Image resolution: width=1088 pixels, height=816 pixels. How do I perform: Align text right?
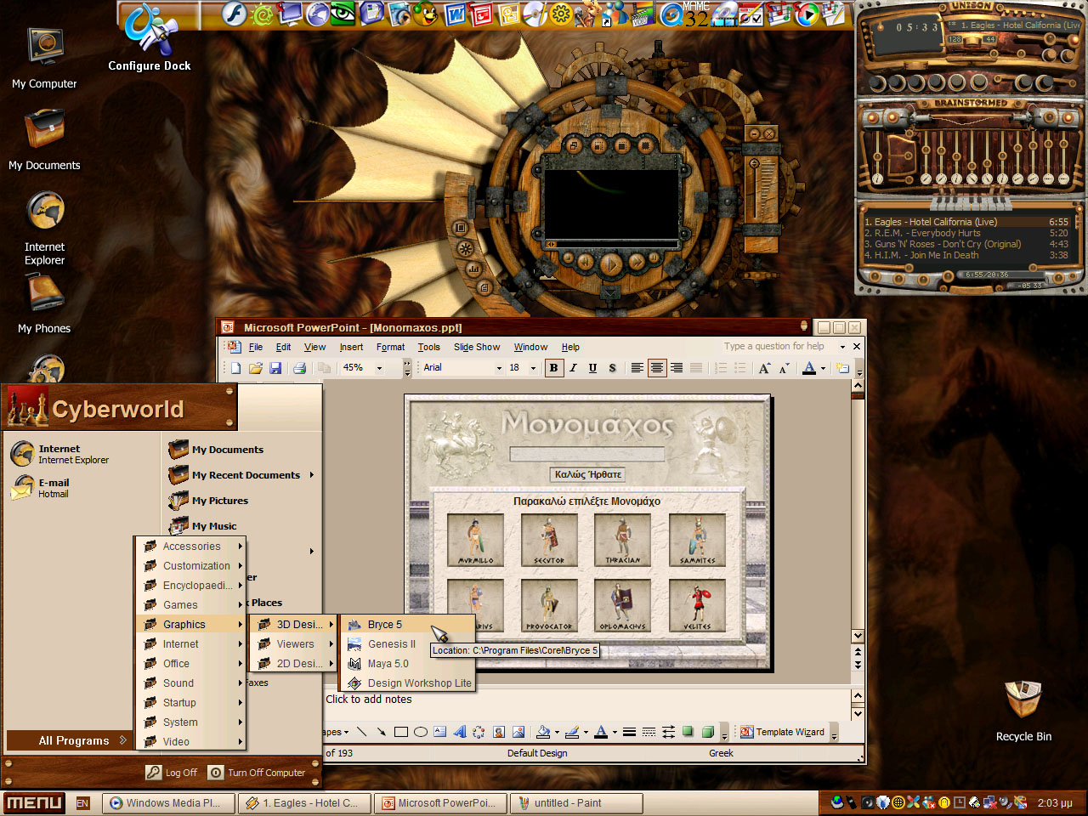677,368
